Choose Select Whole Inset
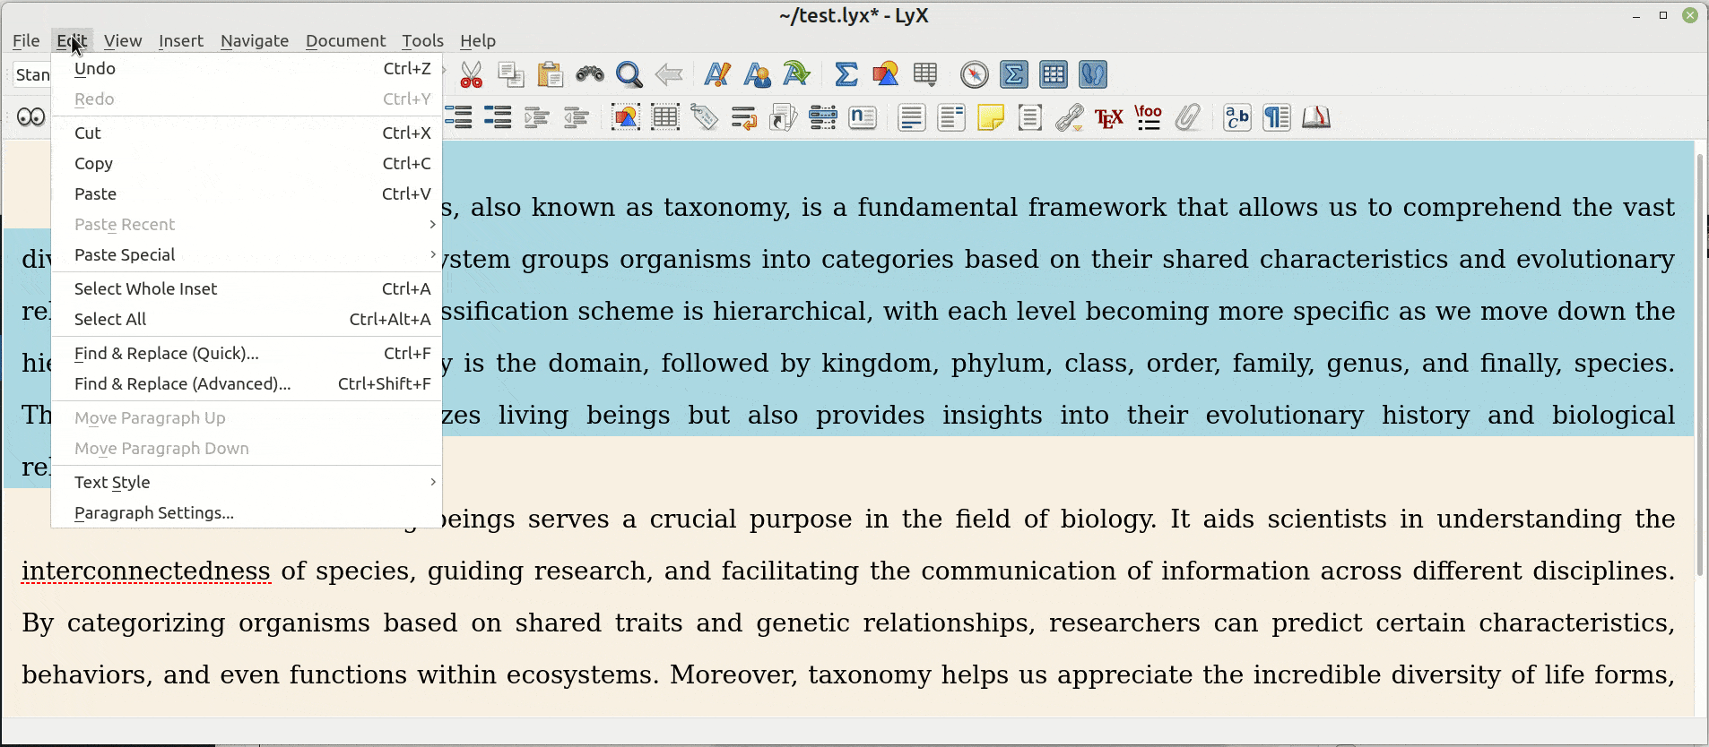Viewport: 1709px width, 747px height. tap(247, 289)
